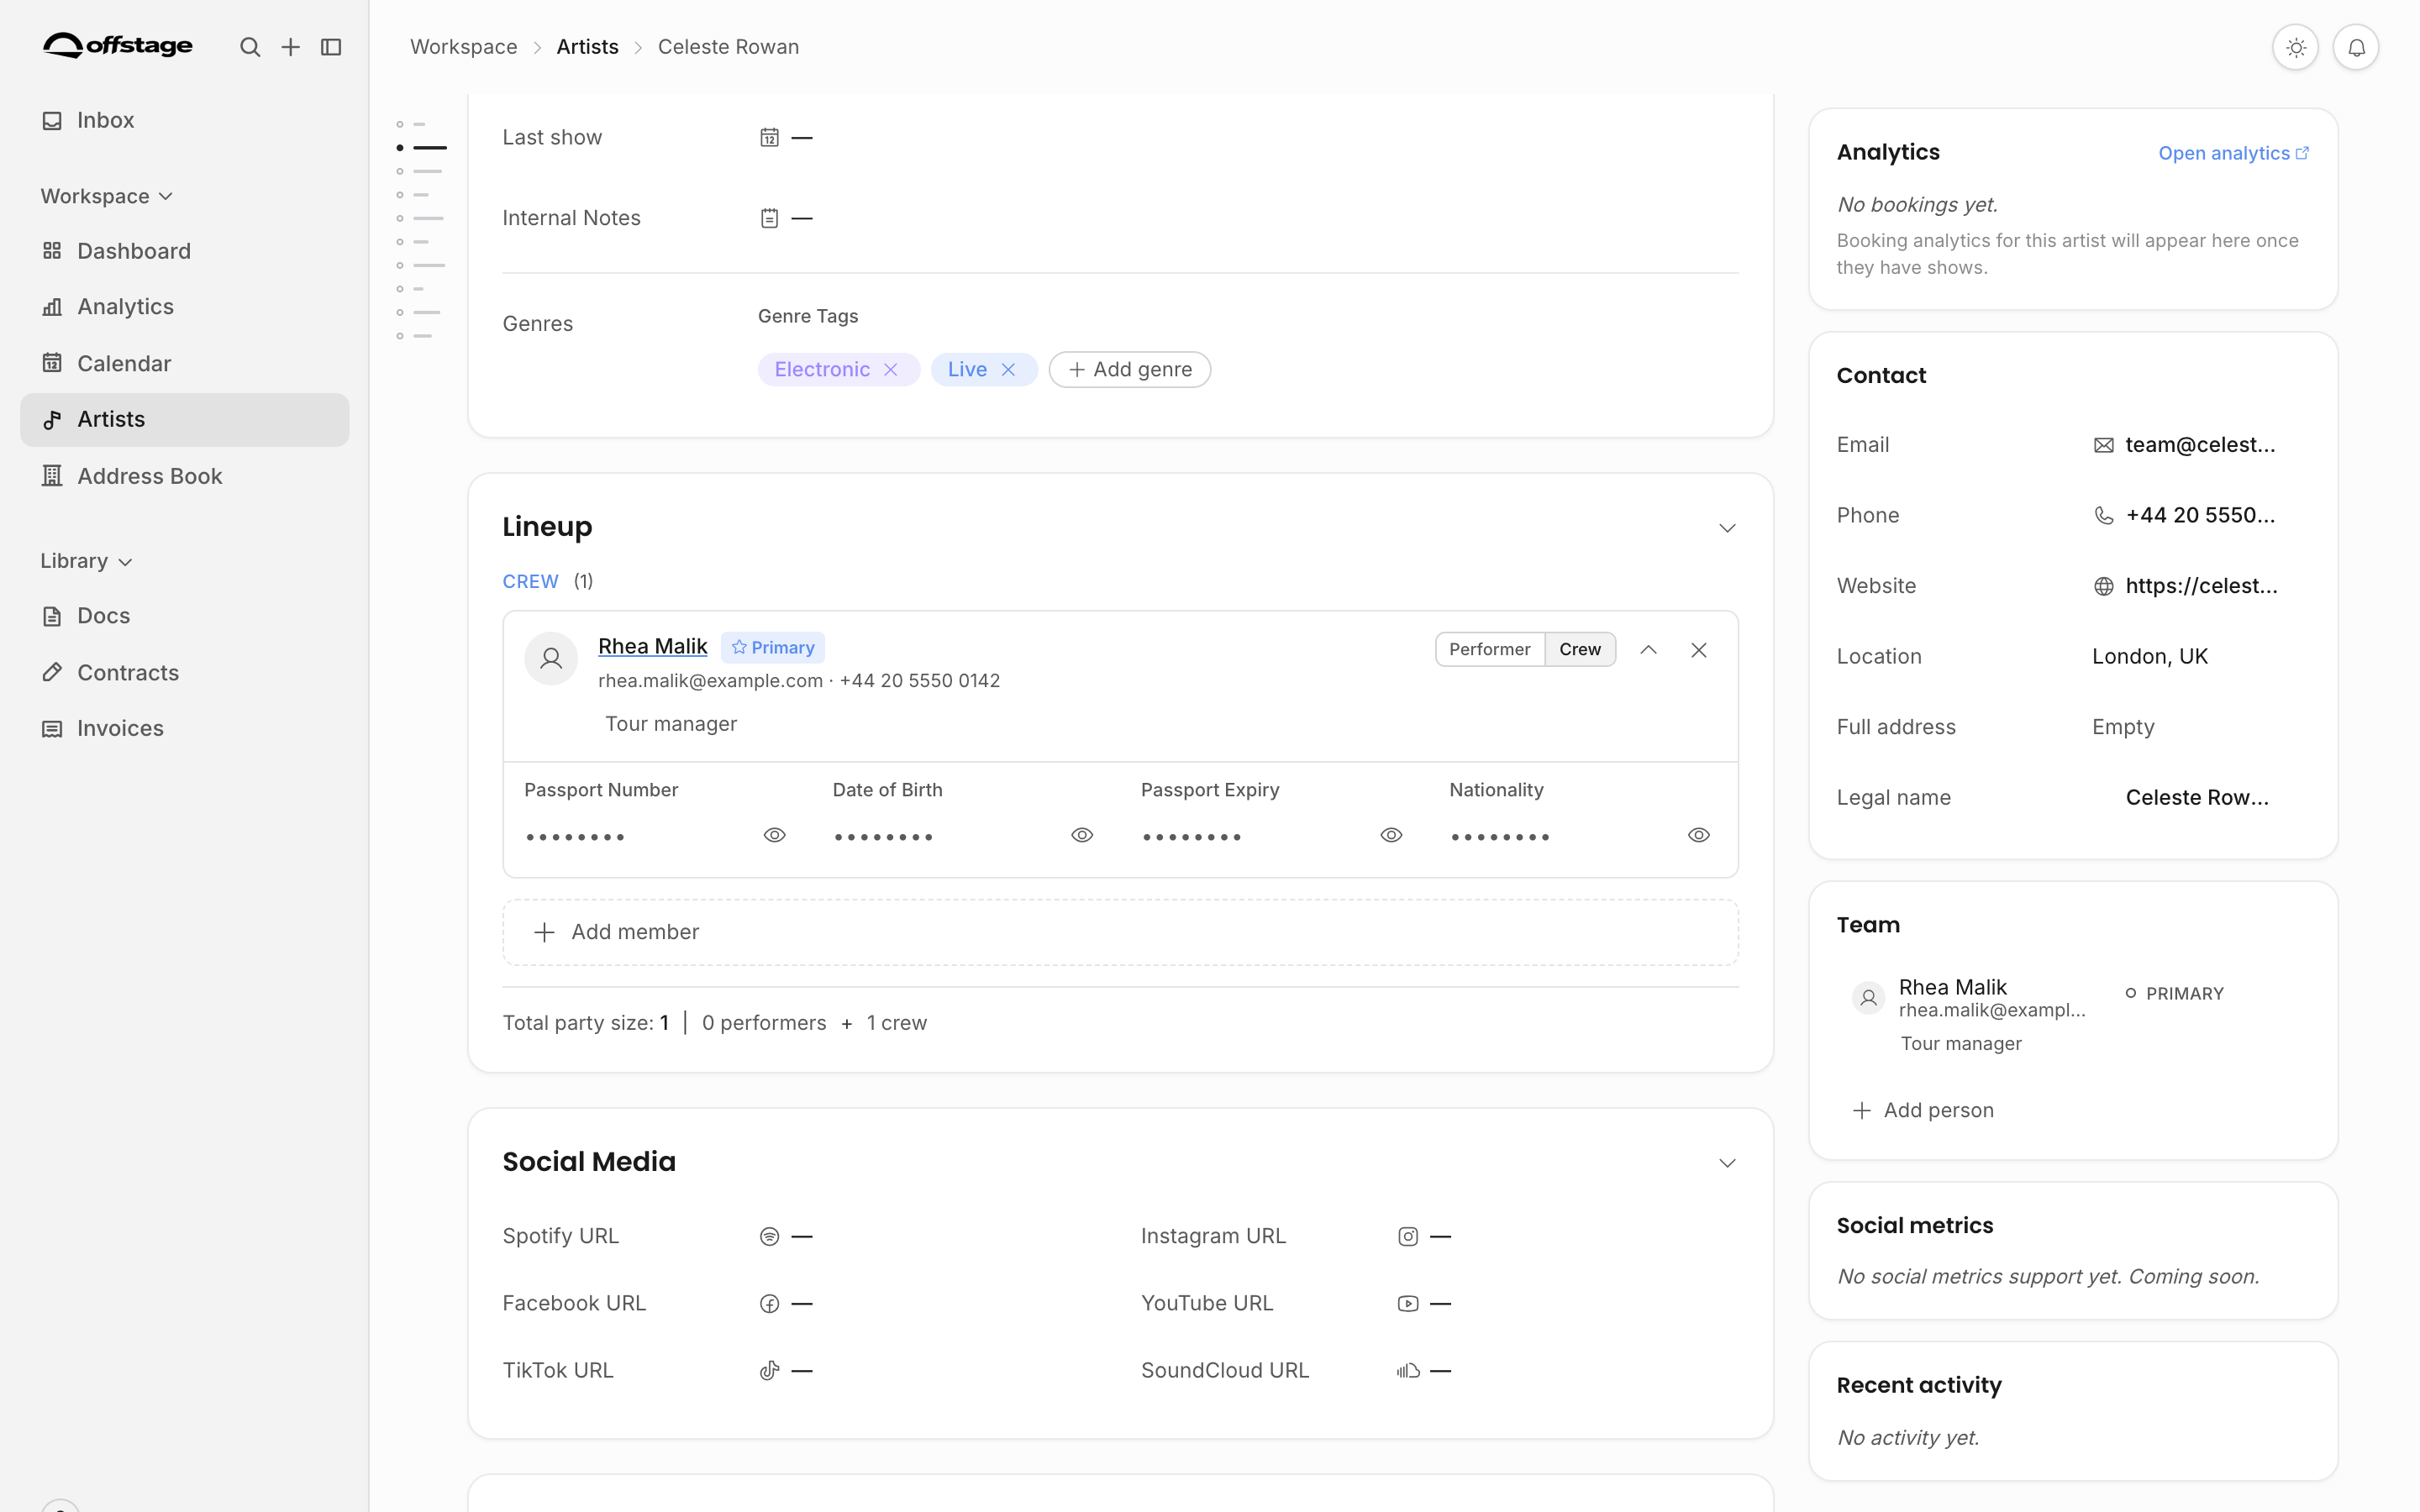The height and width of the screenshot is (1512, 2420).
Task: Open the Inbox
Action: pos(185,120)
